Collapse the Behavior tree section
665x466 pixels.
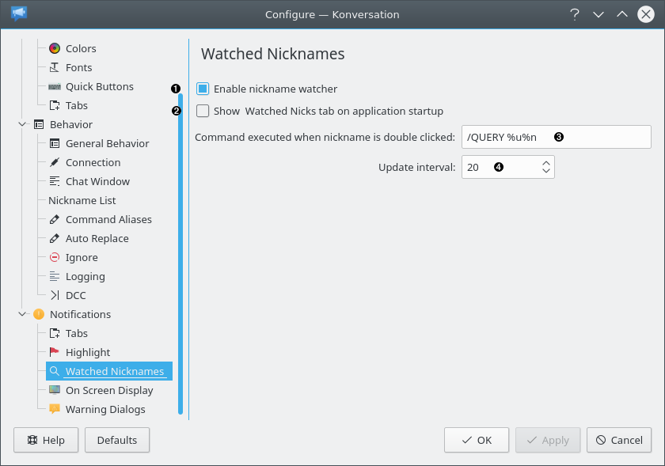pos(21,124)
